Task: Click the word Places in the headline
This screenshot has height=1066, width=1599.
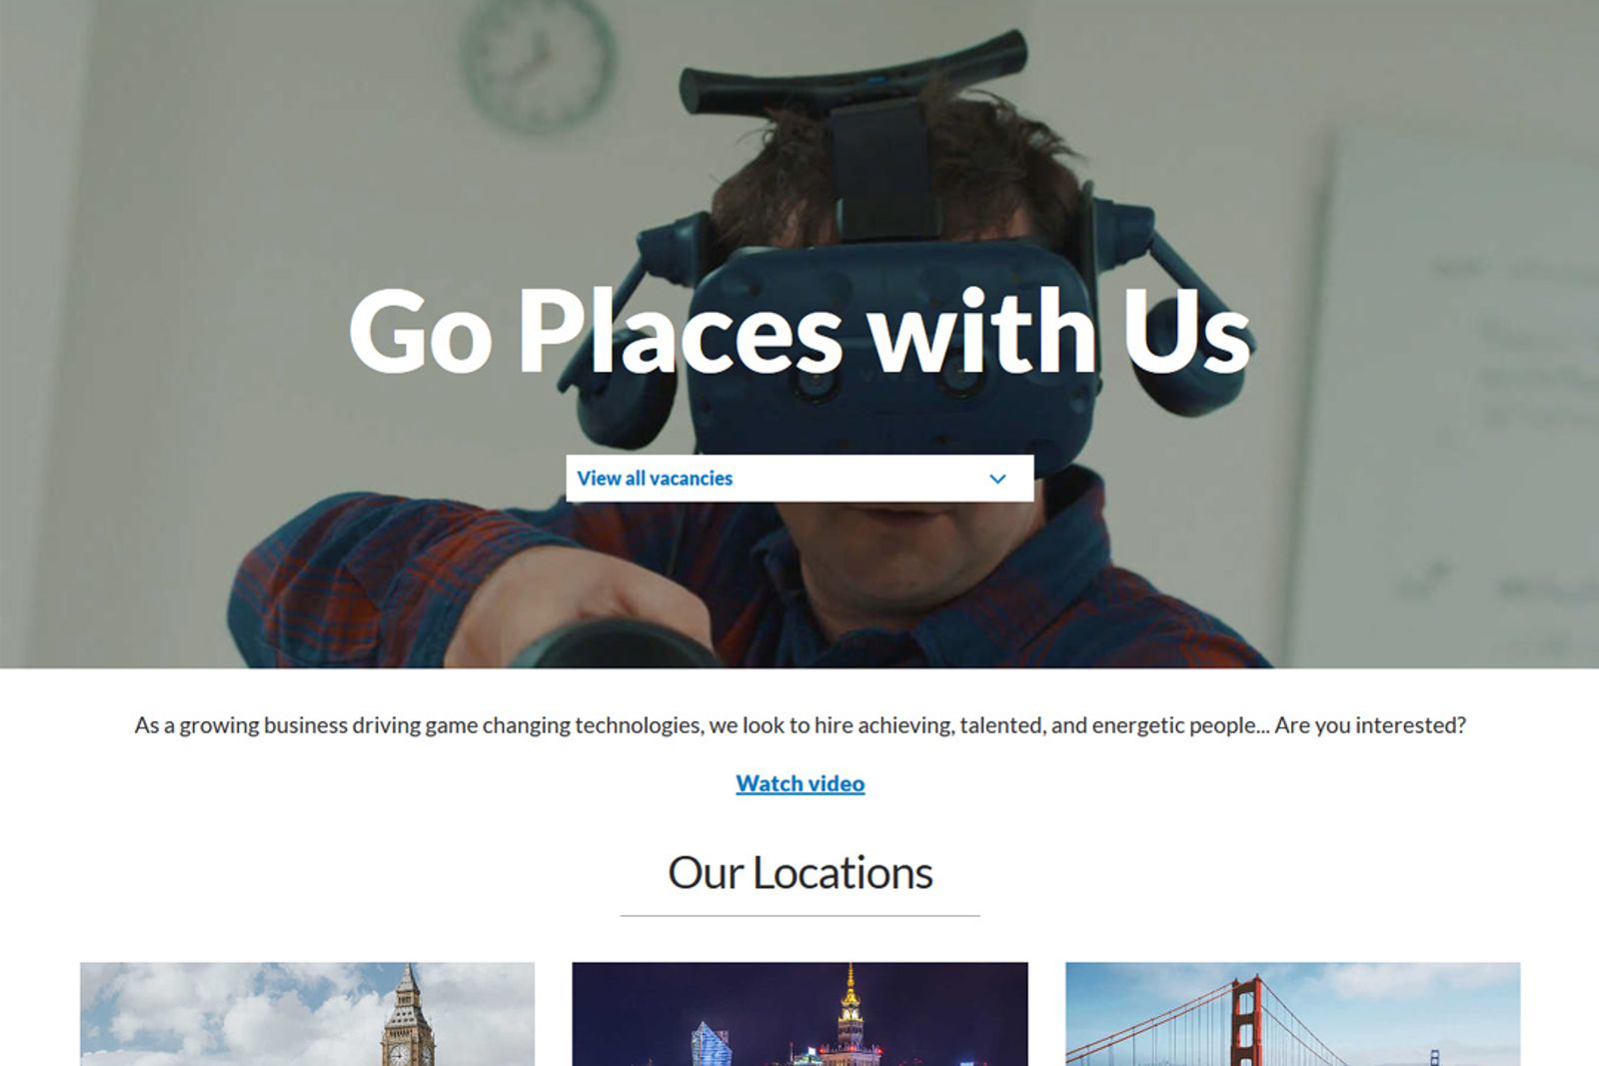Action: point(680,331)
